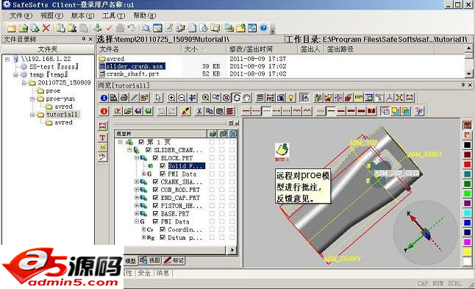
Task: Click the zoom in magnifier with plus
Action: 171,98
